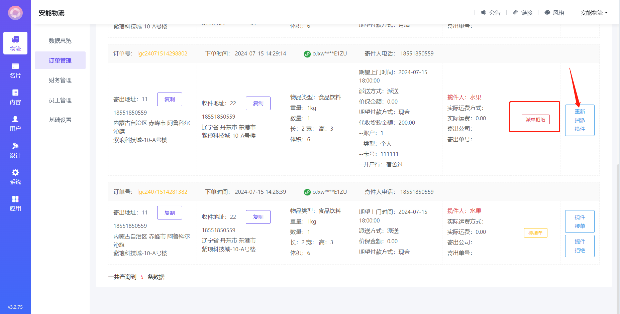620x314 pixels.
Task: Click 揽件拒绝 button on the pending order
Action: (x=580, y=246)
